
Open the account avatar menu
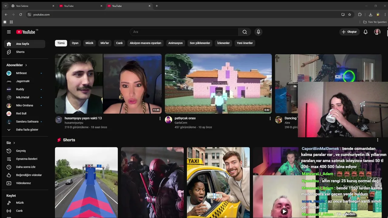click(x=377, y=32)
